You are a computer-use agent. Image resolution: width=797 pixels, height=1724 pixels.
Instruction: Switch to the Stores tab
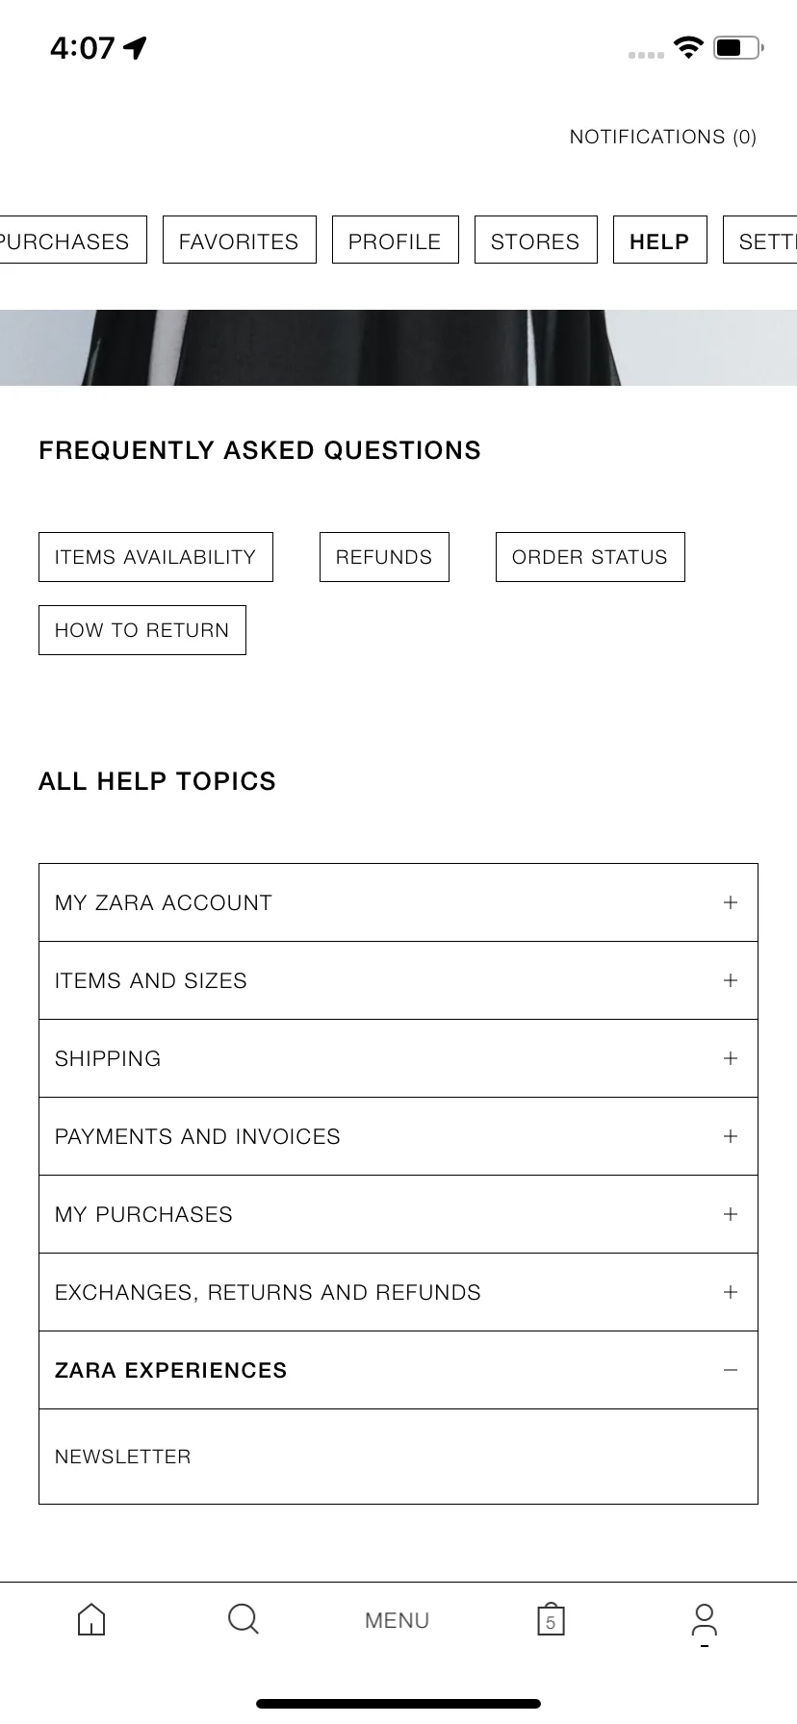coord(535,241)
